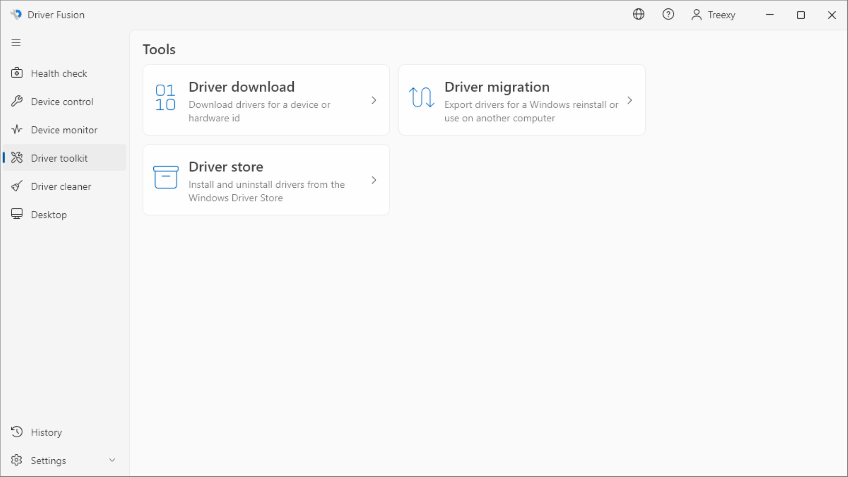The width and height of the screenshot is (848, 477).
Task: Click the Desktop monitor icon
Action: 16,214
